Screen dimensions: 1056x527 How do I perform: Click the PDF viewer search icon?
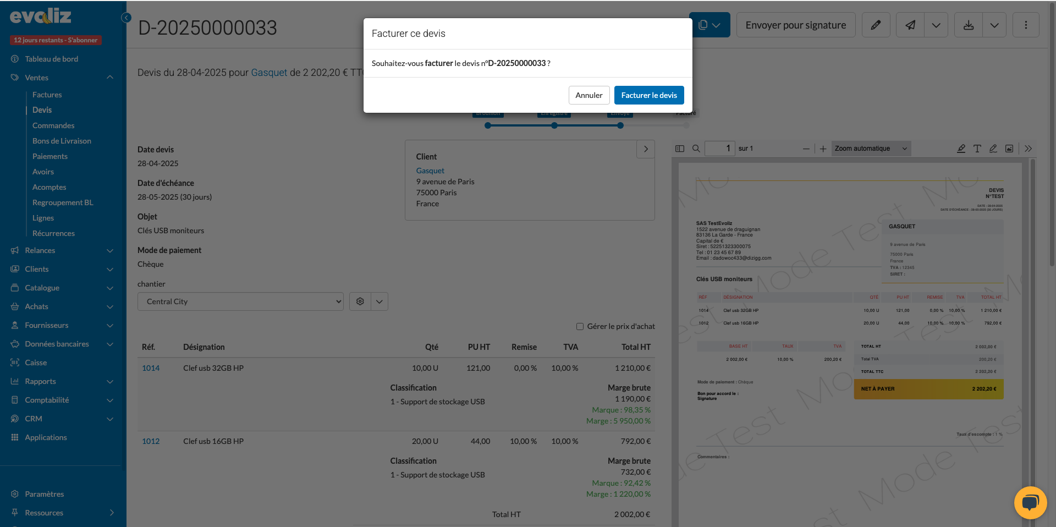[x=696, y=149]
